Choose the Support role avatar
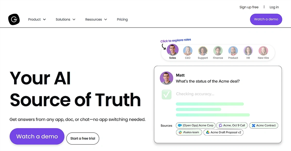The height and width of the screenshot is (151, 291). coord(203,51)
